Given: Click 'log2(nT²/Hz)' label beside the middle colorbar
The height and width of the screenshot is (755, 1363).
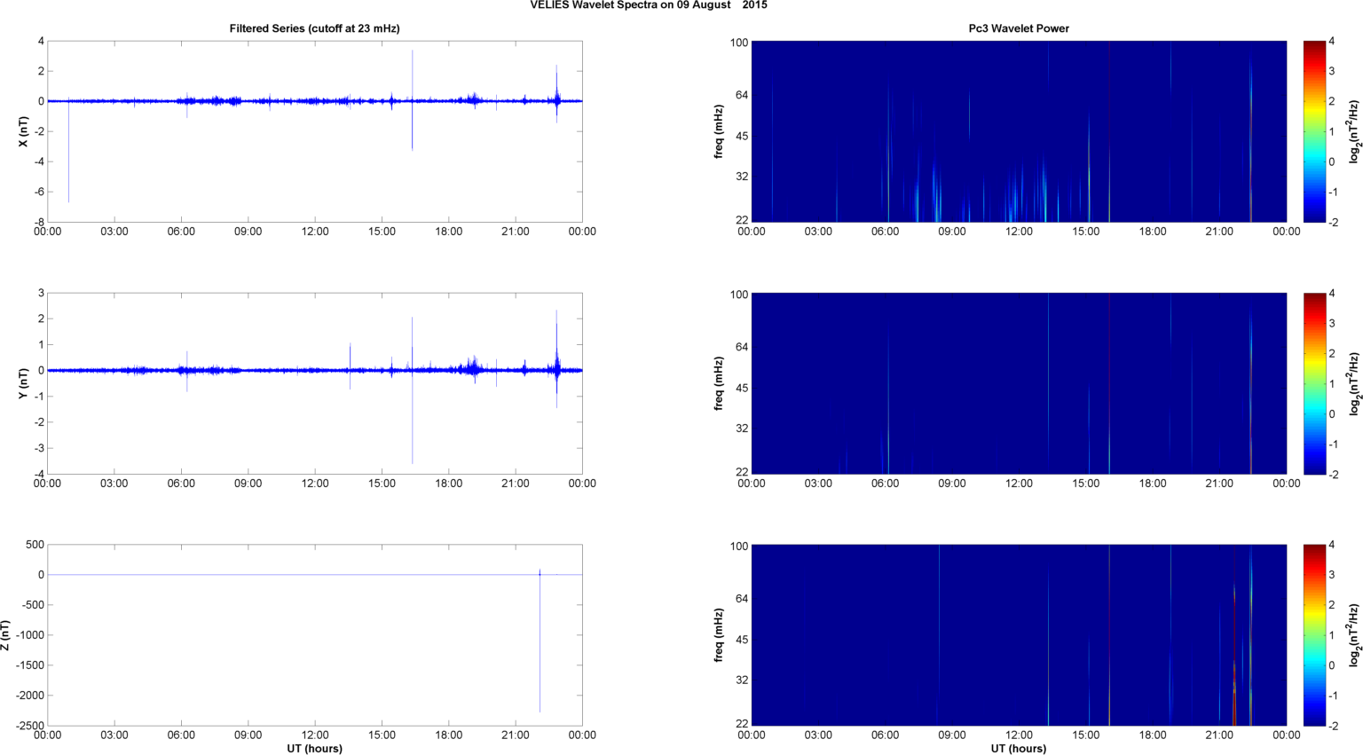Looking at the screenshot, I should pyautogui.click(x=1354, y=383).
